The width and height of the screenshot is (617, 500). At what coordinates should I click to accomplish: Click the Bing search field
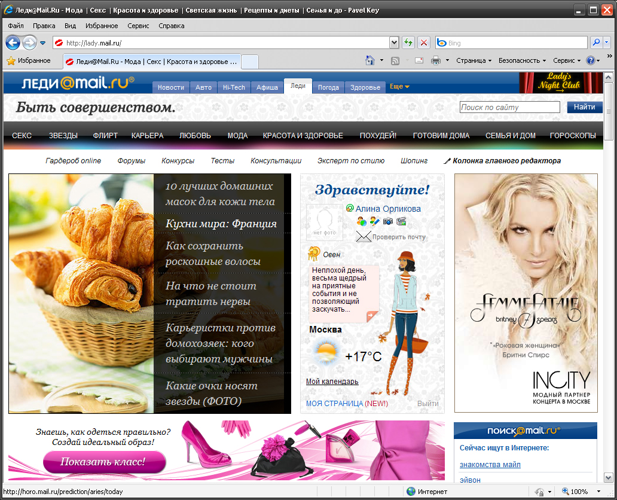512,43
